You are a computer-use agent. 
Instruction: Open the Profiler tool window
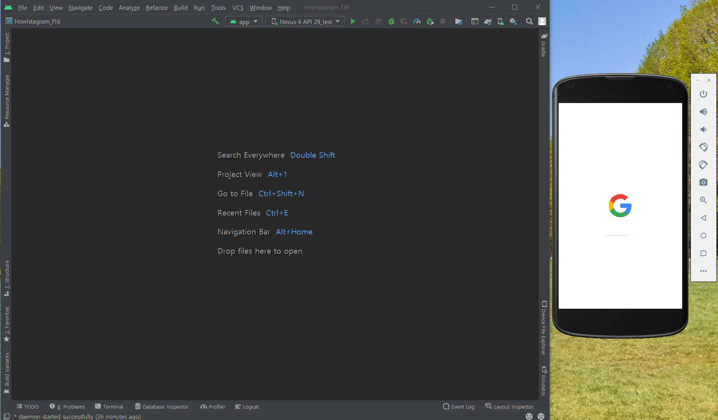tap(213, 407)
